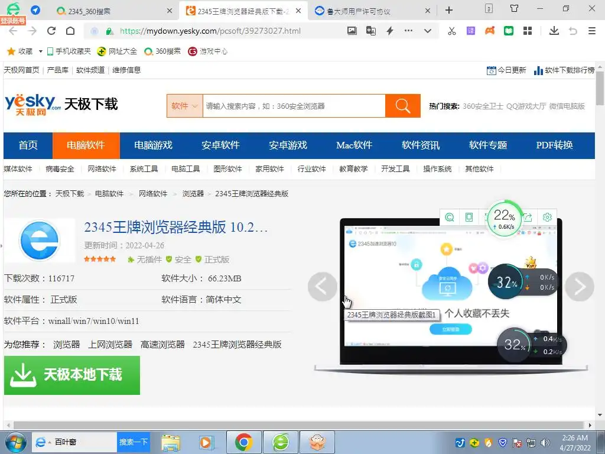The width and height of the screenshot is (605, 454).
Task: Open the volume speaker icon in the system tray
Action: [x=545, y=443]
